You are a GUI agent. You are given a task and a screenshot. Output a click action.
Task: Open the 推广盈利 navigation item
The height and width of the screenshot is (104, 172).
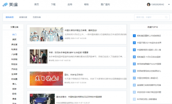click(x=105, y=5)
